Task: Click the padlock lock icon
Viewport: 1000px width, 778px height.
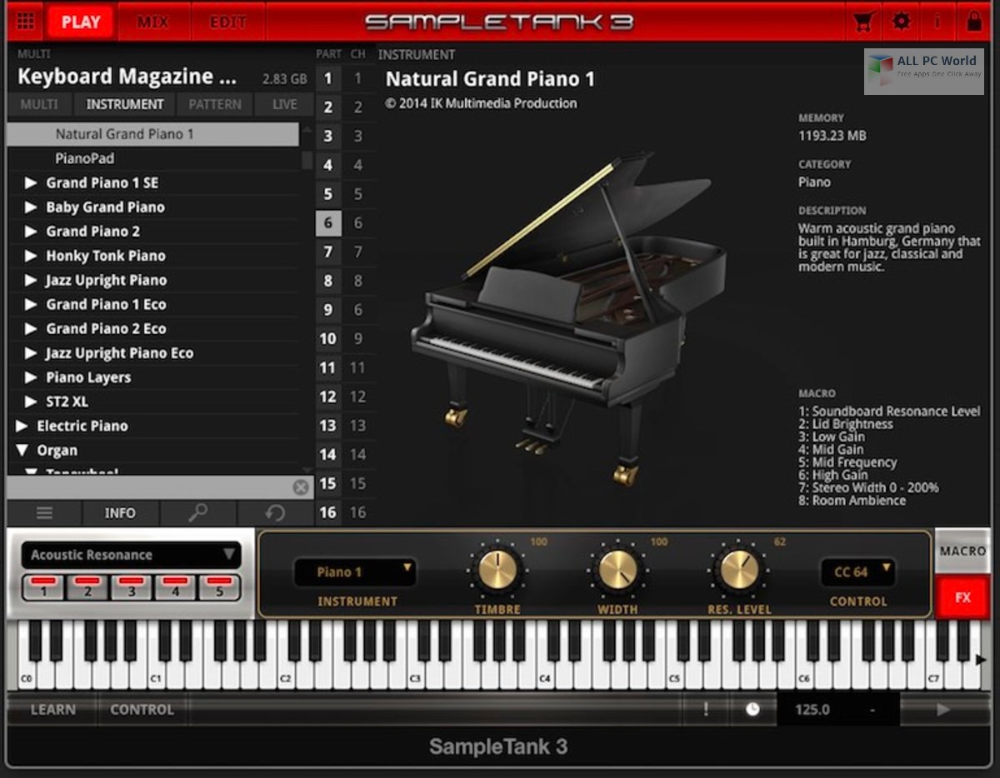Action: [x=973, y=22]
